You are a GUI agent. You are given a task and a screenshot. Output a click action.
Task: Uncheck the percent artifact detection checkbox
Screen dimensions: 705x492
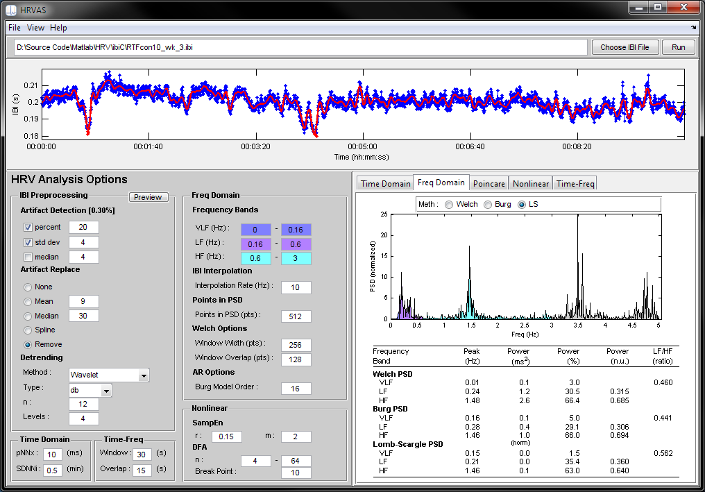[28, 228]
